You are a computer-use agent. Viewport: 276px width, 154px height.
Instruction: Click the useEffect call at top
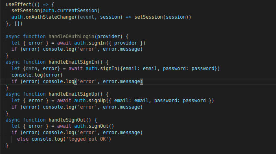point(18,4)
